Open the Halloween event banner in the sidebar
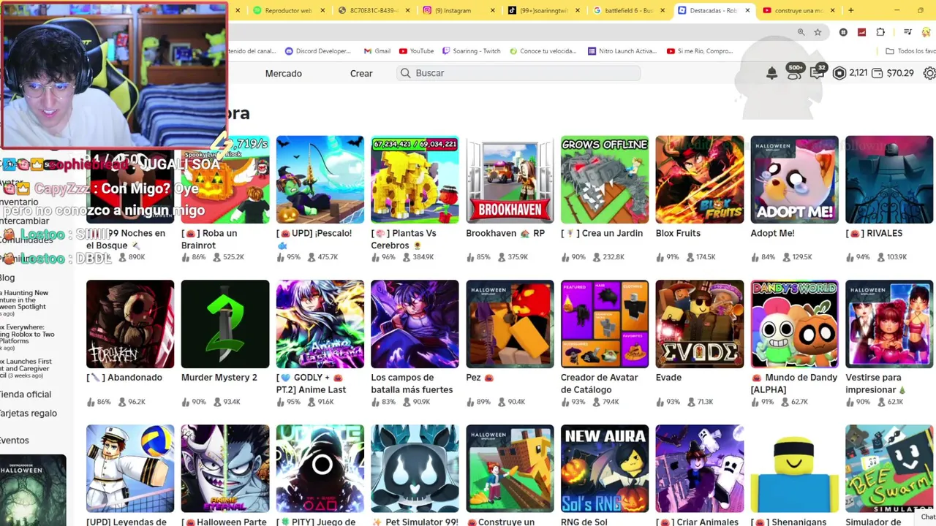Image resolution: width=936 pixels, height=526 pixels. 33,489
